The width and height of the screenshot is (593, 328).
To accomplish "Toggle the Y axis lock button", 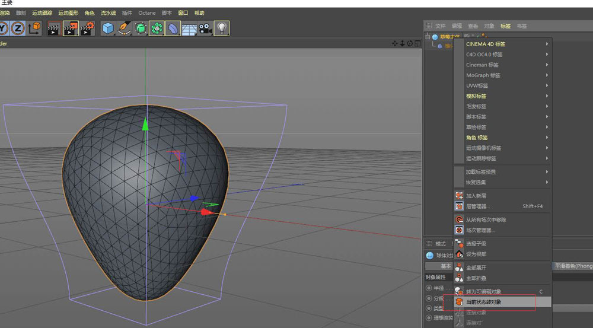I will (x=3, y=28).
